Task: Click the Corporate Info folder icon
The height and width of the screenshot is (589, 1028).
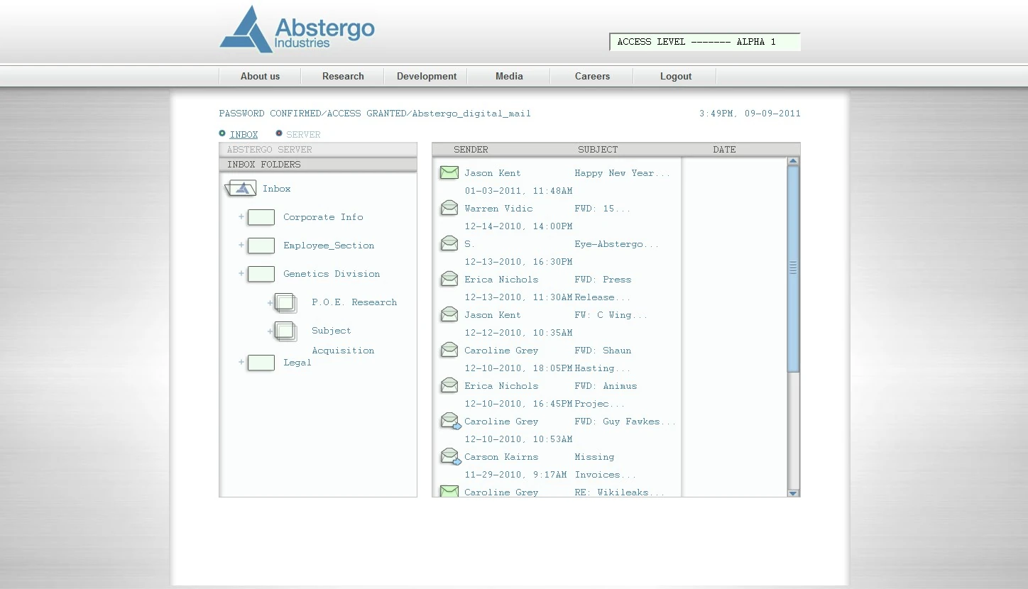Action: point(261,217)
